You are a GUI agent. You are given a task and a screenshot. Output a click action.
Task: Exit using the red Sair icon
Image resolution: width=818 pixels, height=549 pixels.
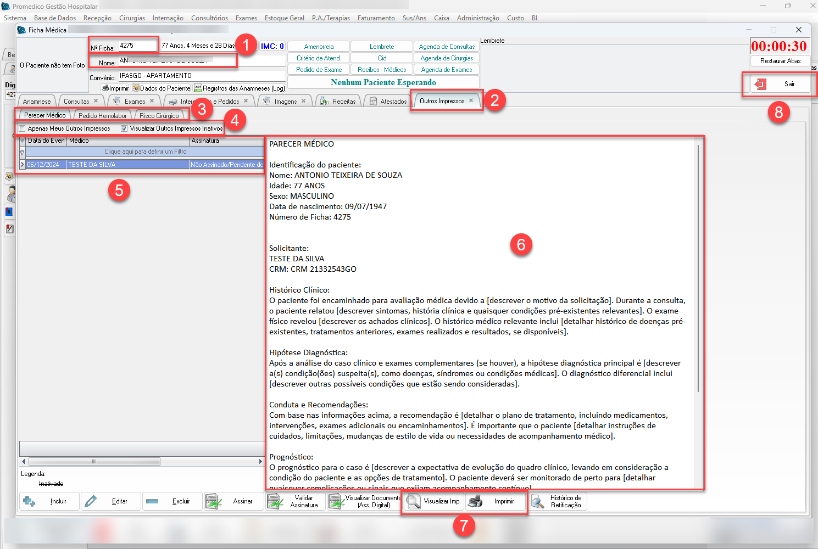[761, 84]
